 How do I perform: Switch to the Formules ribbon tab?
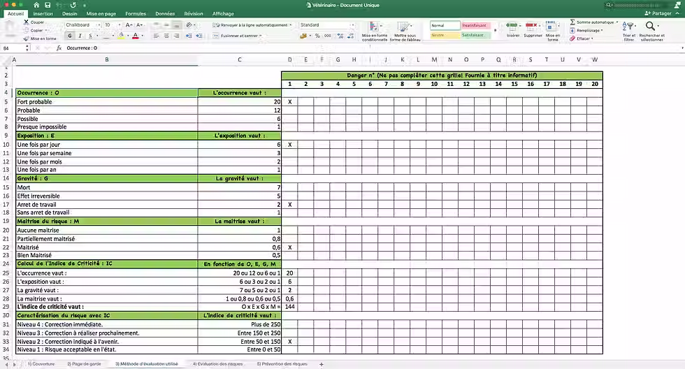pyautogui.click(x=136, y=13)
